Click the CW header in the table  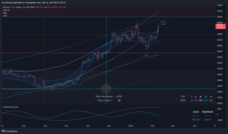click(183, 97)
